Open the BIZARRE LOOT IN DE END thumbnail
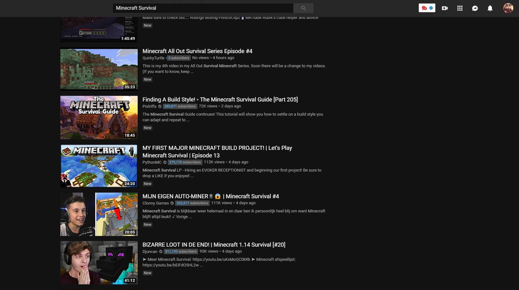Screen dimensions: 519x290 pos(99,262)
